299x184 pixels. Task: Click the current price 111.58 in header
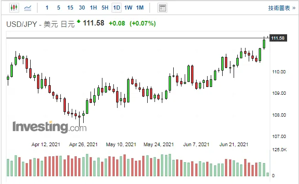pyautogui.click(x=94, y=23)
